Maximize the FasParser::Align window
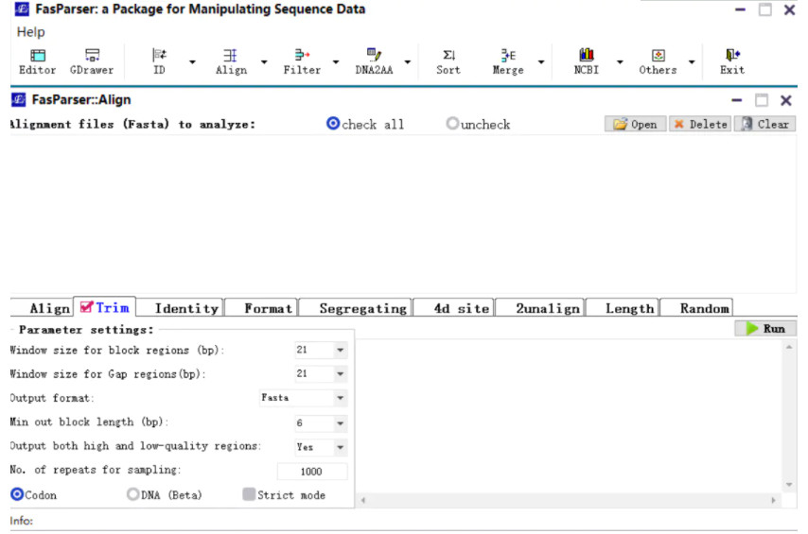Viewport: 808px width, 534px height. pyautogui.click(x=762, y=100)
